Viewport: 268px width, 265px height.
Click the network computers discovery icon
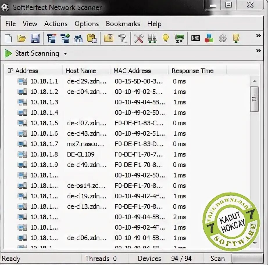coord(152,38)
